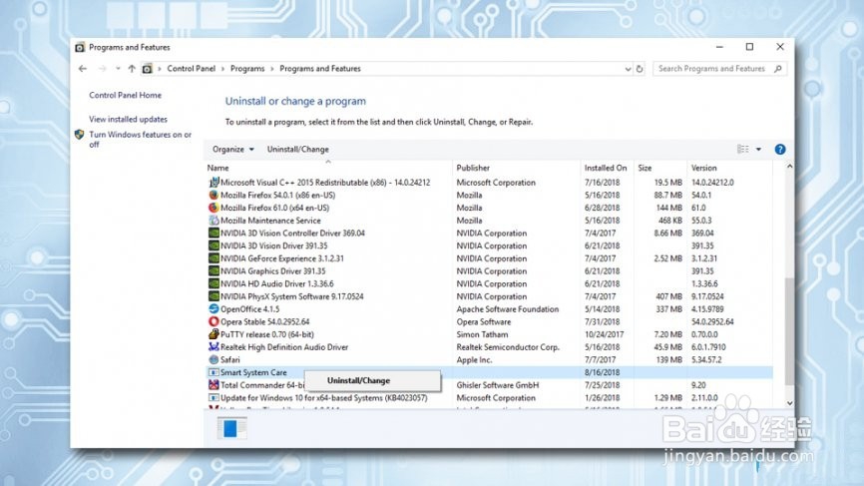The width and height of the screenshot is (864, 486).
Task: Open View installed updates link
Action: tap(128, 119)
